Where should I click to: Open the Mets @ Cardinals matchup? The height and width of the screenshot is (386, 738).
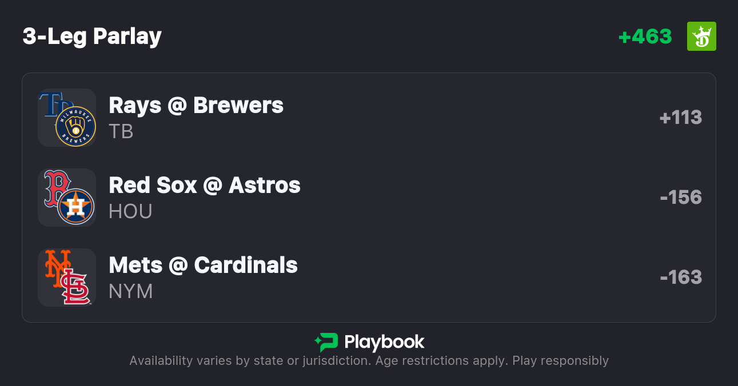pyautogui.click(x=203, y=266)
